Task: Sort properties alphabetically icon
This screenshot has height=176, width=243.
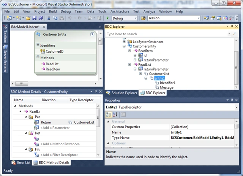Action: 115,115
